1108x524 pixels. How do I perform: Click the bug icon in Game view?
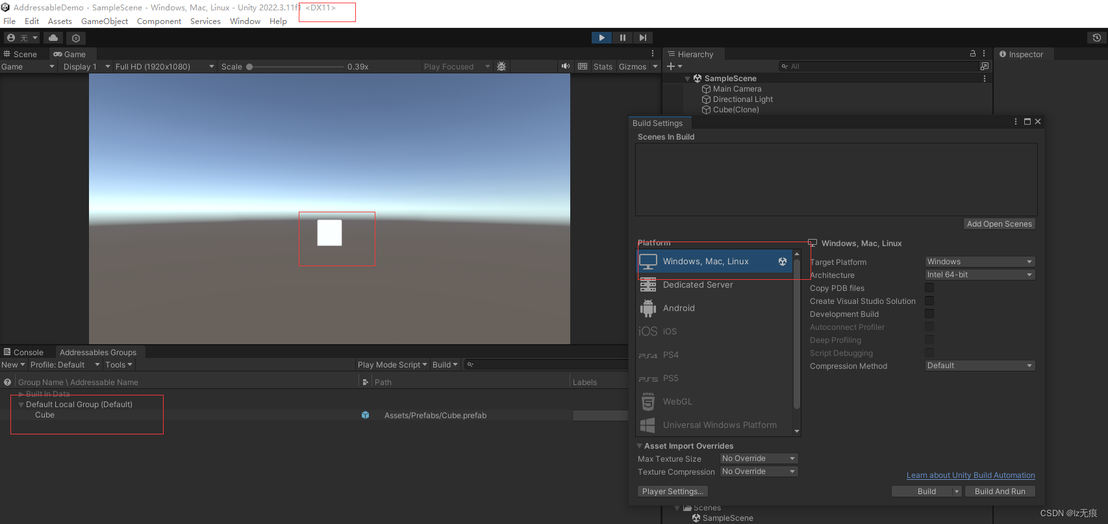(501, 66)
